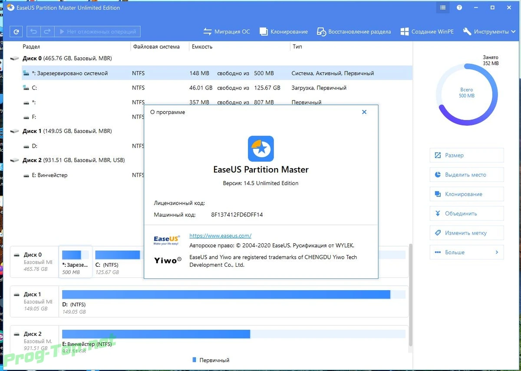Click Изменить метку action button
Image resolution: width=521 pixels, height=371 pixels.
click(467, 233)
